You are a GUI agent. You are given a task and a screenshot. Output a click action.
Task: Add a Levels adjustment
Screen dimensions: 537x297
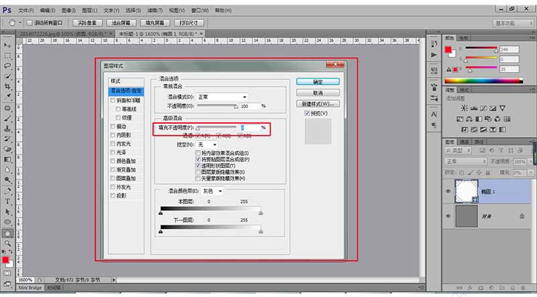(x=474, y=108)
